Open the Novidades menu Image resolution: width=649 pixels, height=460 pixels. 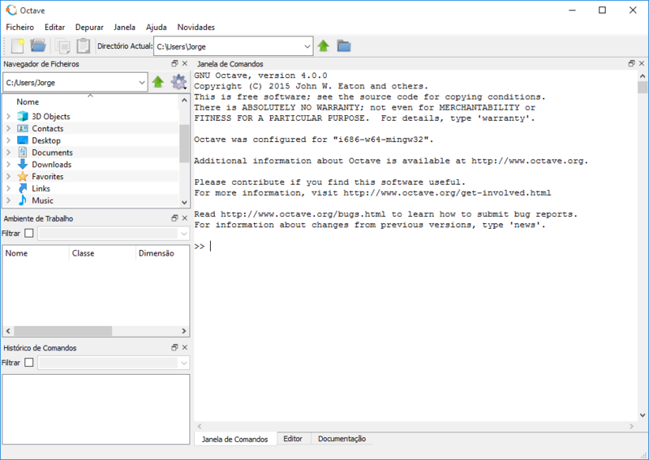196,27
